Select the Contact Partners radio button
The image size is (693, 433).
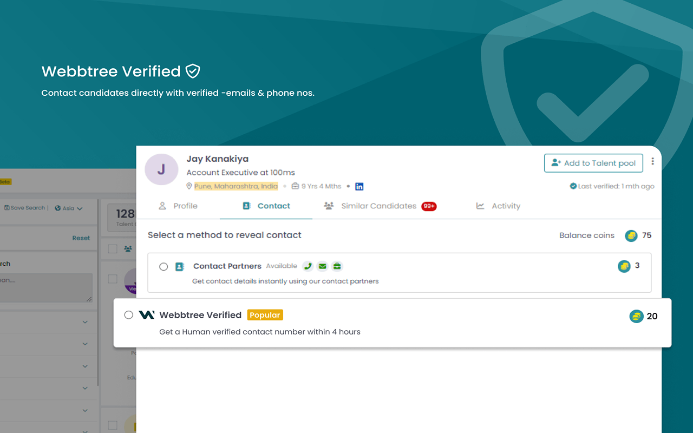click(164, 267)
